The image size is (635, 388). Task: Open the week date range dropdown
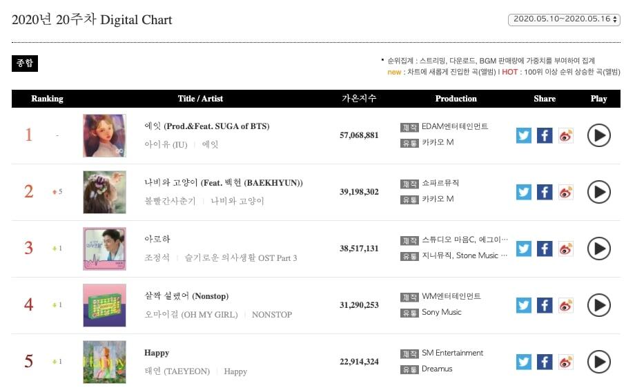[x=563, y=19]
